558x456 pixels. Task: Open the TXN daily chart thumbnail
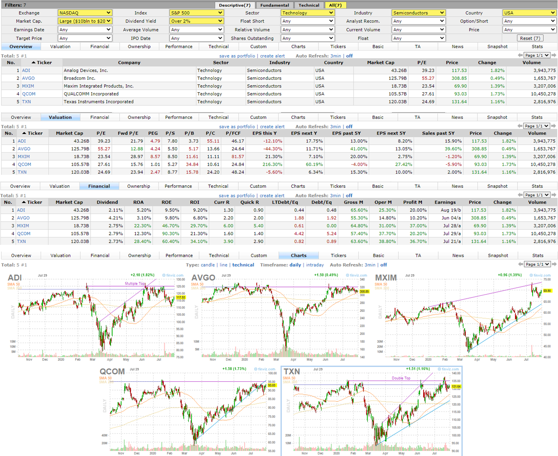click(x=372, y=411)
